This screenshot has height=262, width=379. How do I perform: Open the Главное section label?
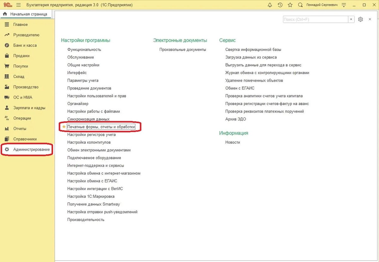pos(21,25)
